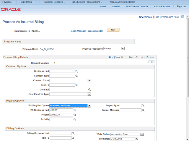The height and width of the screenshot is (141, 189).
Task: Open the Main Menu navigation
Action: 27,2
